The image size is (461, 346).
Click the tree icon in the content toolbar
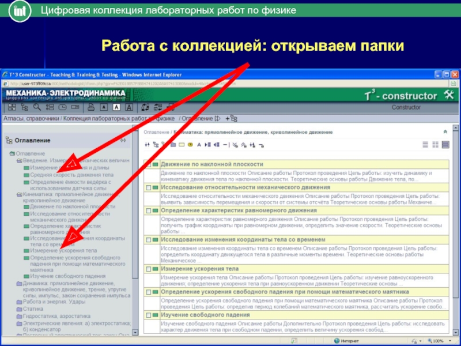(x=156, y=145)
